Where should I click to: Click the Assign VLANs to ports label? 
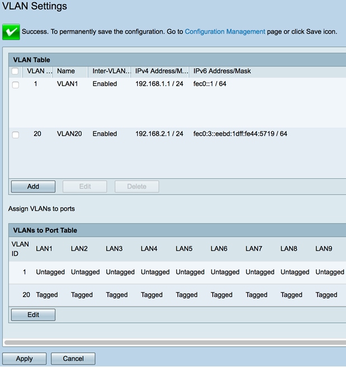[x=41, y=209]
